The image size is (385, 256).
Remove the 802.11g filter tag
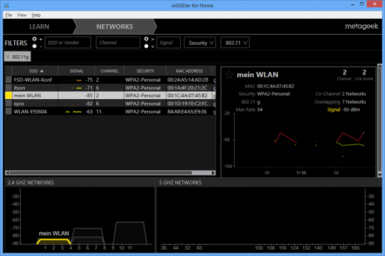[8, 57]
